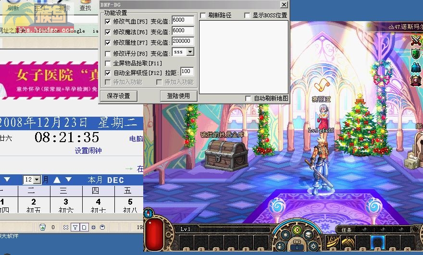This screenshot has width=423, height=255.
Task: Click the funnel filter icon in status bar
Action: (75, 227)
